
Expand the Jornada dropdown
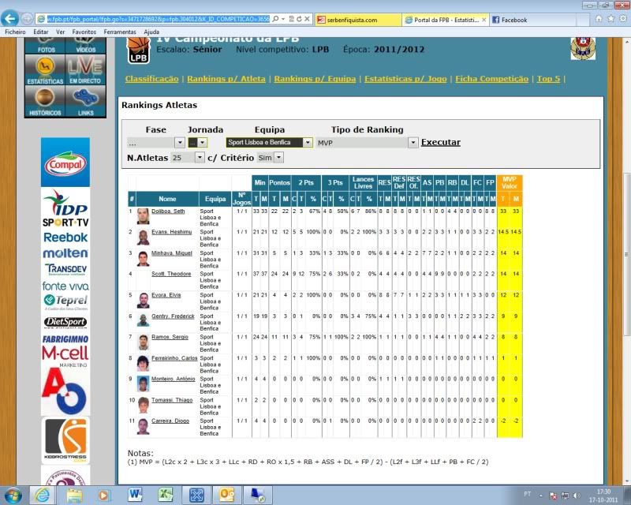(203, 143)
